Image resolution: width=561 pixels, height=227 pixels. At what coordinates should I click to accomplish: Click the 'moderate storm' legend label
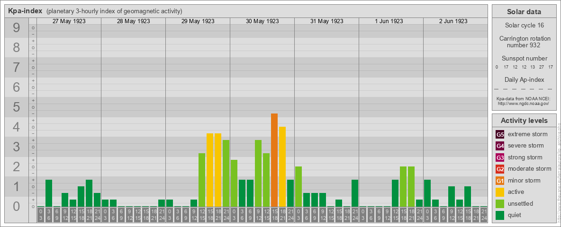click(x=530, y=168)
